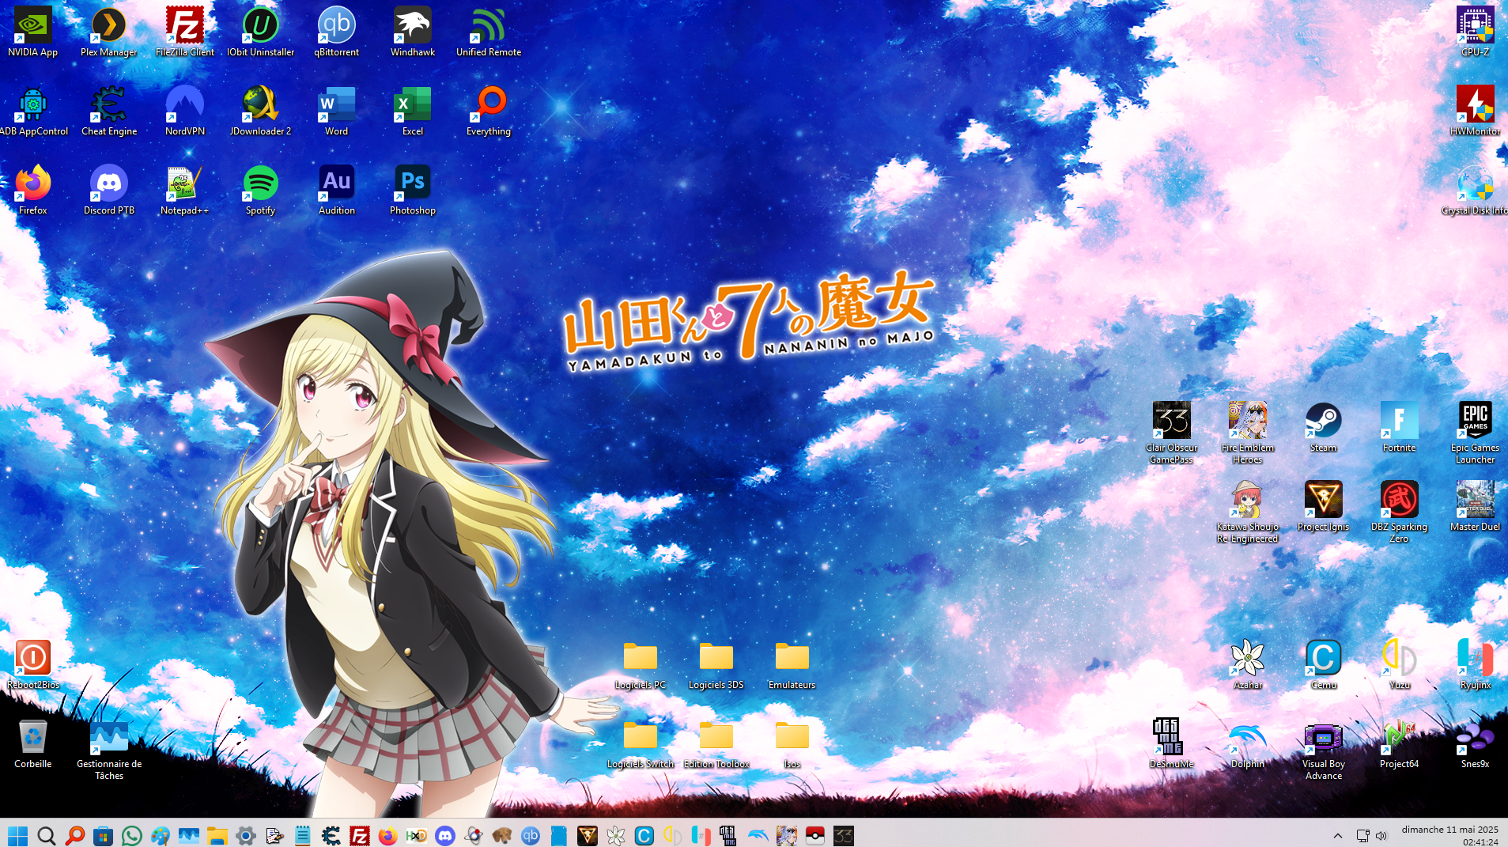Open the NVIDIA App desktop shortcut

(x=32, y=32)
